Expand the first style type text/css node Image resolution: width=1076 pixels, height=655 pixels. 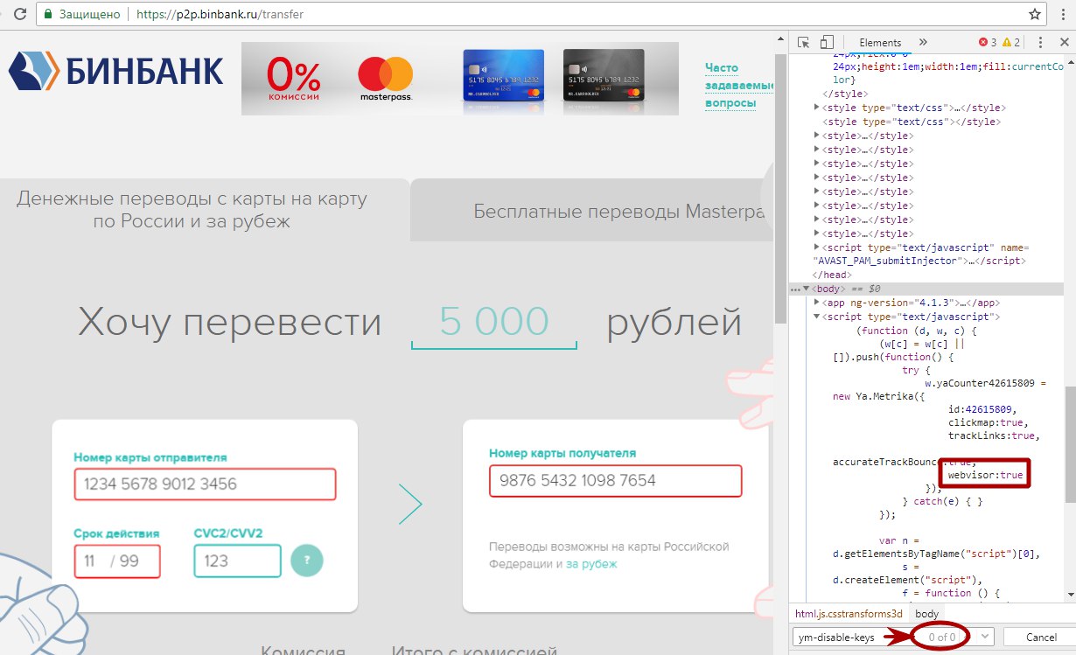coord(817,108)
